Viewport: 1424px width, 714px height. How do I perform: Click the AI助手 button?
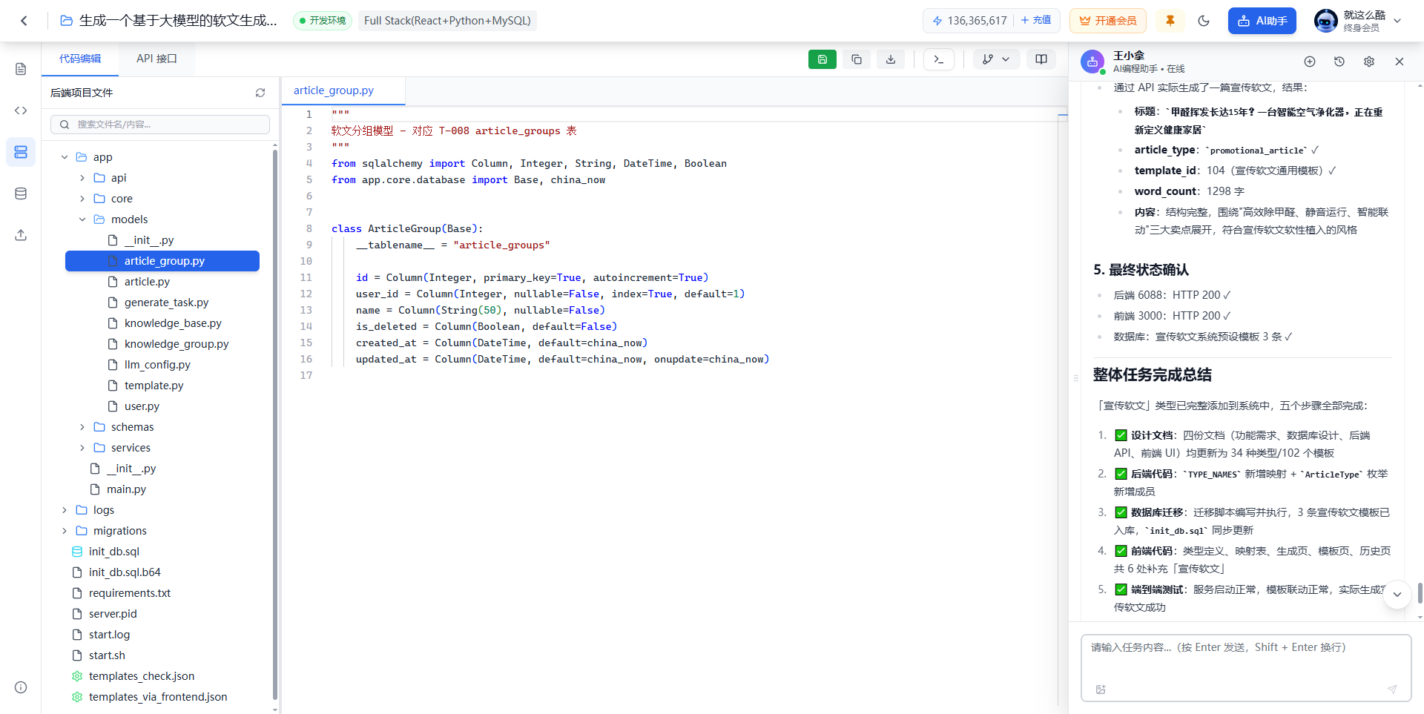pyautogui.click(x=1262, y=21)
